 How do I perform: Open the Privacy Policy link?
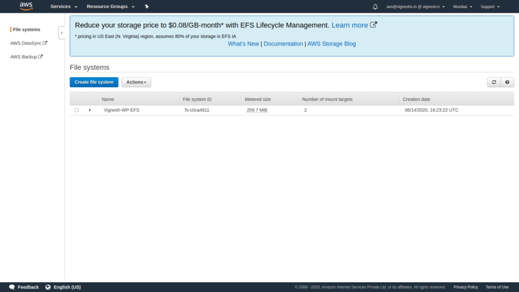click(465, 287)
